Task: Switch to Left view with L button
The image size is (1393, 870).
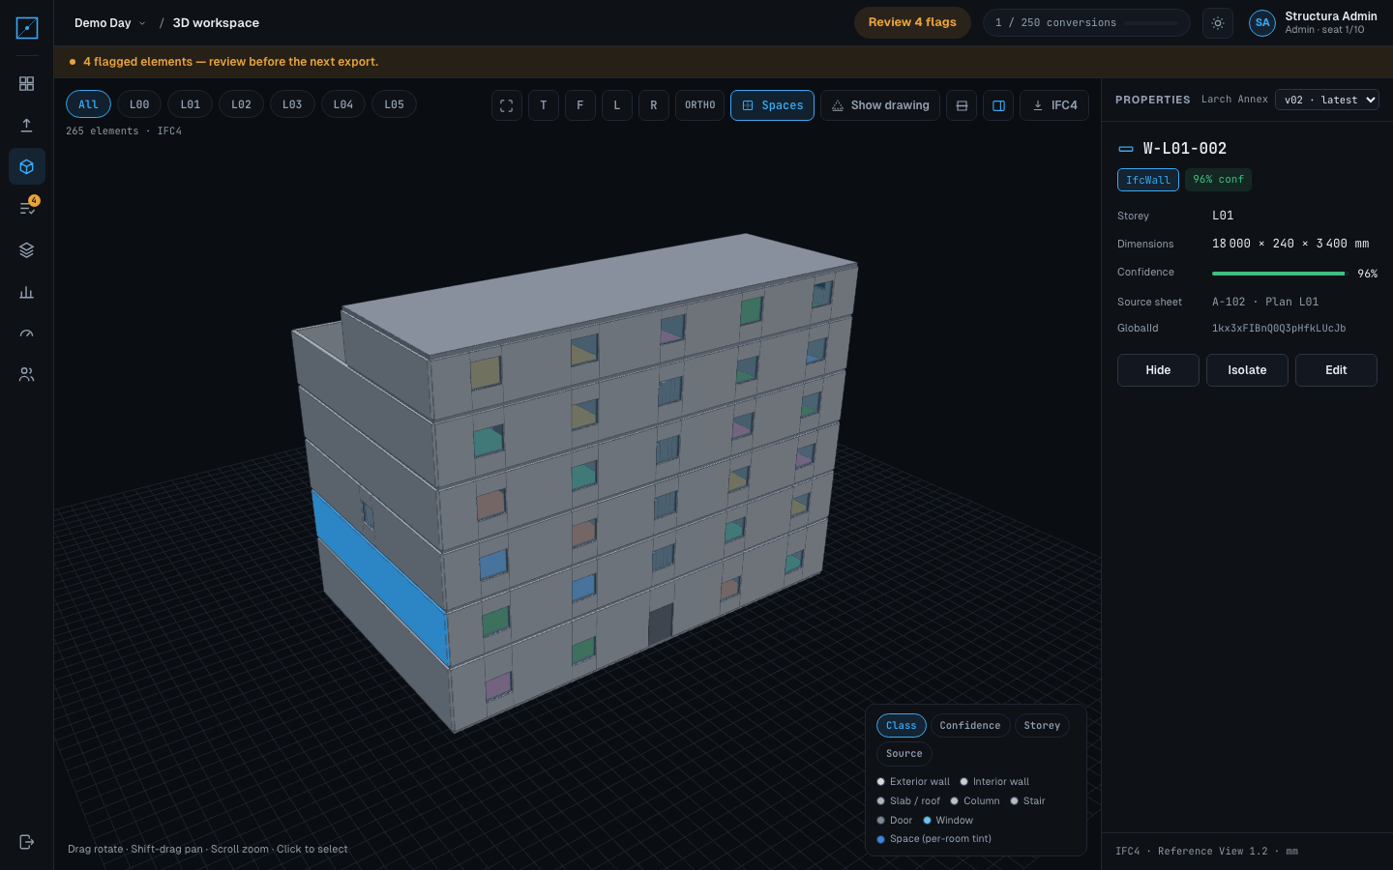Action: point(617,105)
